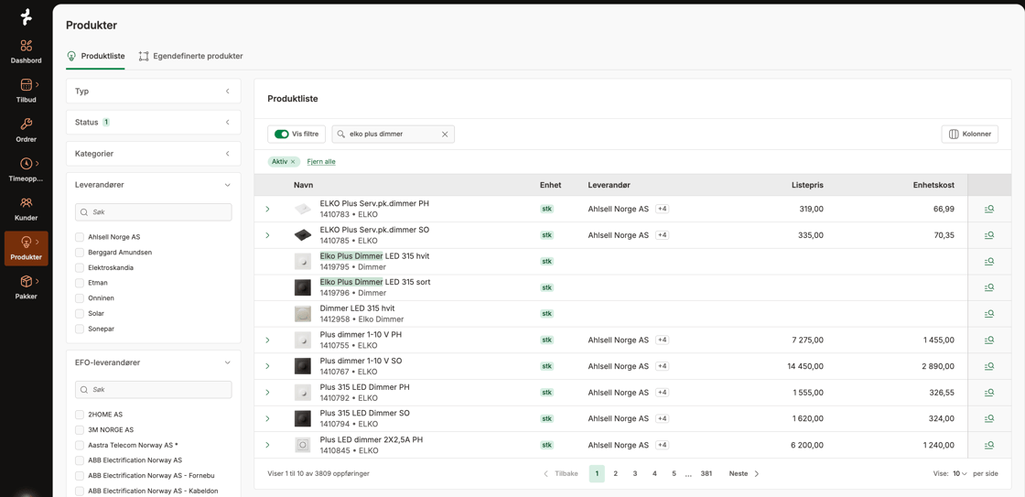The image size is (1025, 497).
Task: Show +4 suppliers for ELKO Plus Serv.pk.dimmer PH
Action: coord(663,209)
